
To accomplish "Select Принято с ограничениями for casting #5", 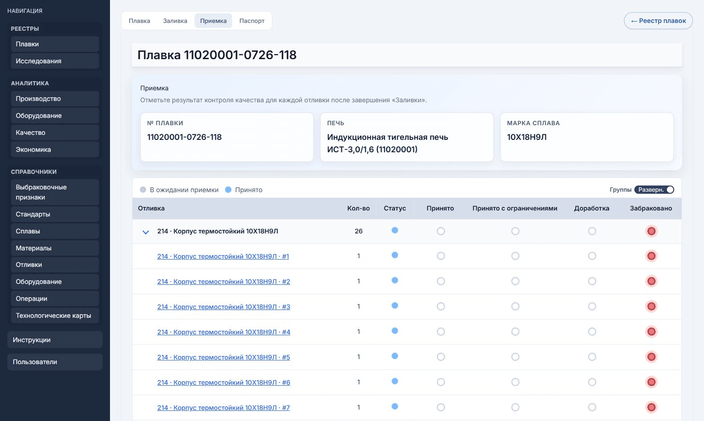I will 516,357.
